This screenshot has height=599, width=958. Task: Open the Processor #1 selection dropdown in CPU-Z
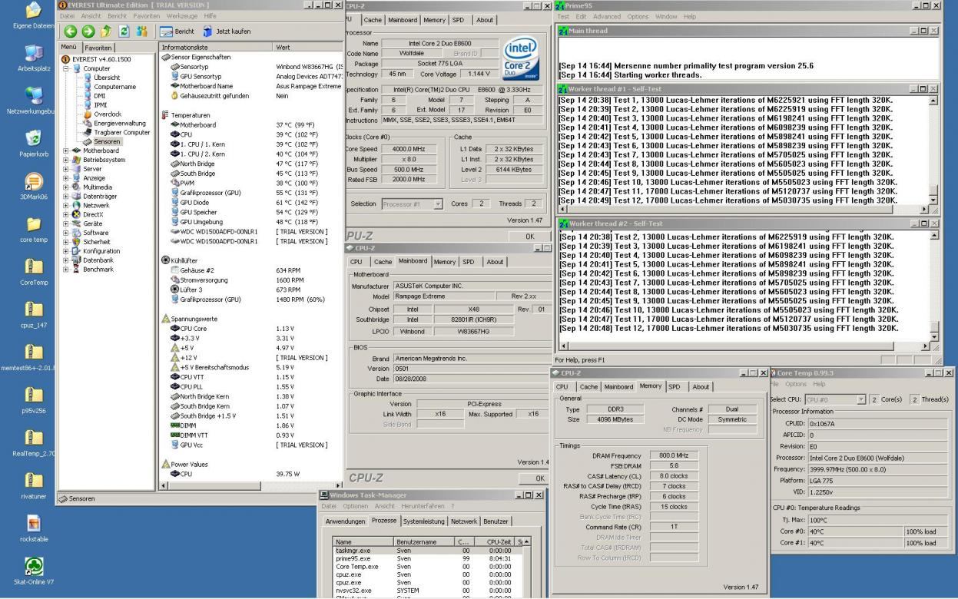(438, 204)
